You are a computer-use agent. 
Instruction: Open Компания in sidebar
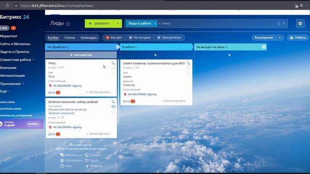point(8,68)
